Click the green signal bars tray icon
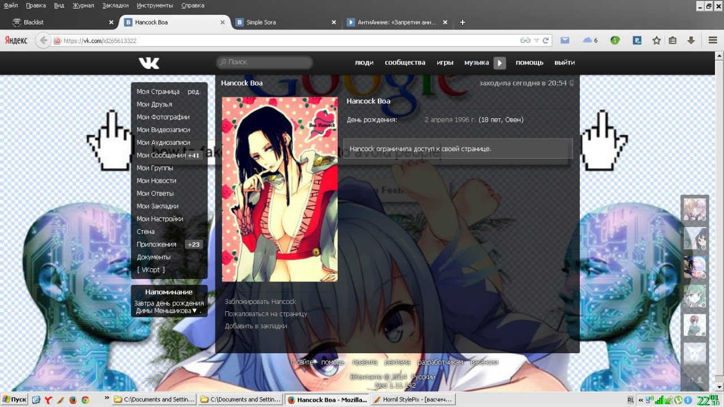724x407 pixels. coord(660,400)
